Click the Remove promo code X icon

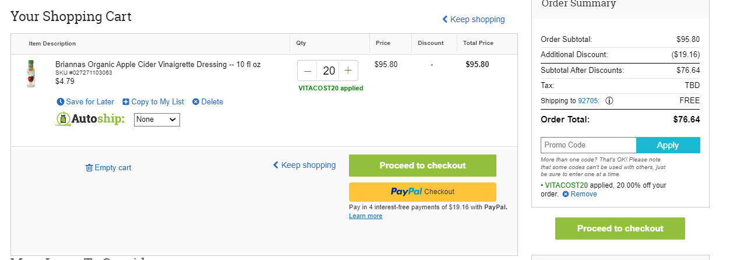pyautogui.click(x=565, y=194)
